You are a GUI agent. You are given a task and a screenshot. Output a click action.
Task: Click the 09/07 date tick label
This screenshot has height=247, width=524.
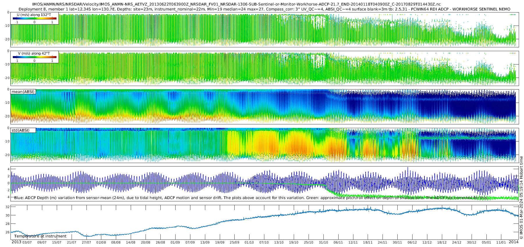[x=42, y=242]
